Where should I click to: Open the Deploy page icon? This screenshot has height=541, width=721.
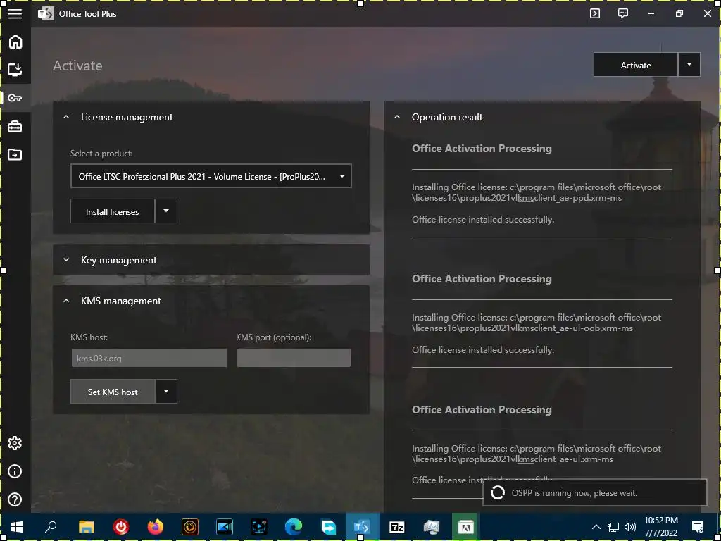click(15, 70)
